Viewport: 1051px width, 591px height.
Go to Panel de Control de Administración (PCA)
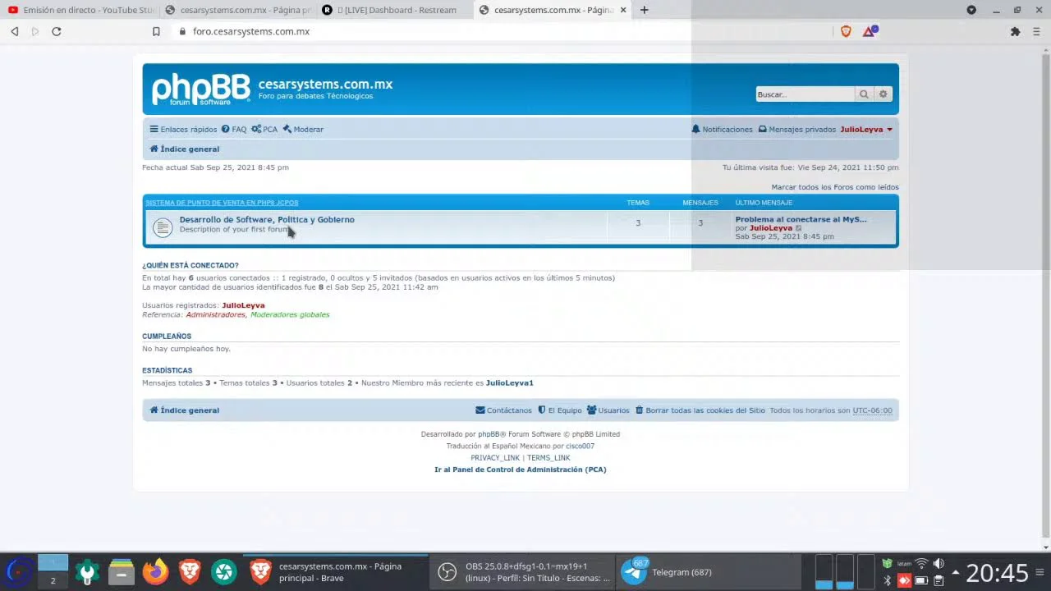click(x=521, y=470)
